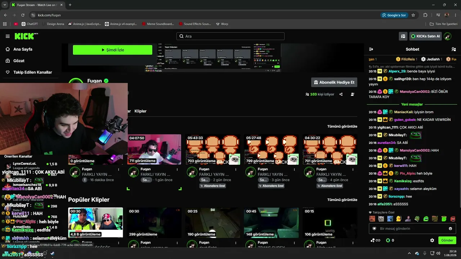Open the Chrome apps grid icon
The image size is (461, 259).
point(5,24)
